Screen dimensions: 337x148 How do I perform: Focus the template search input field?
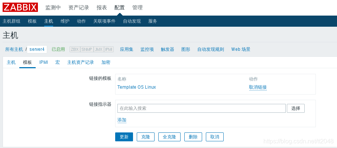pyautogui.click(x=201, y=108)
